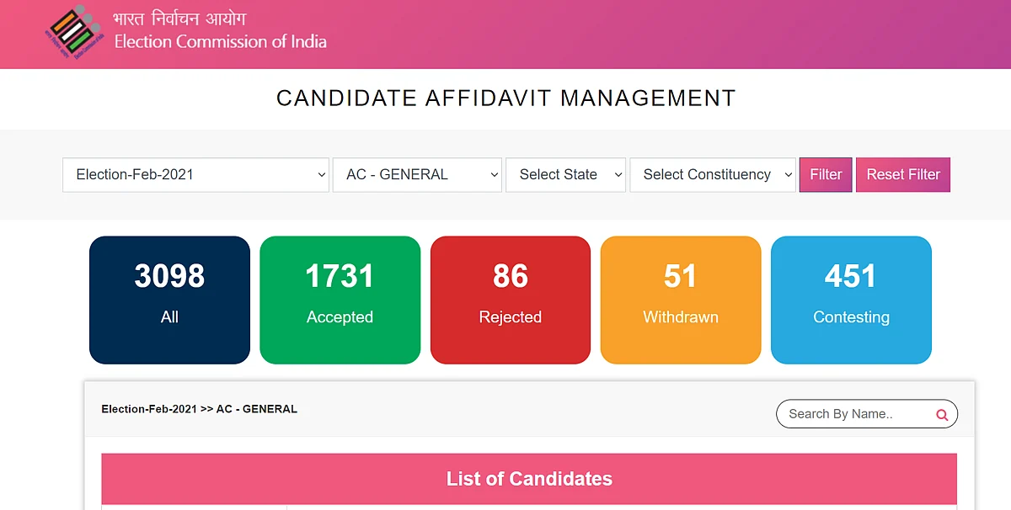
Task: Click the Election-Feb-2021 >> AC - GENERAL breadcrumb
Action: pyautogui.click(x=200, y=409)
